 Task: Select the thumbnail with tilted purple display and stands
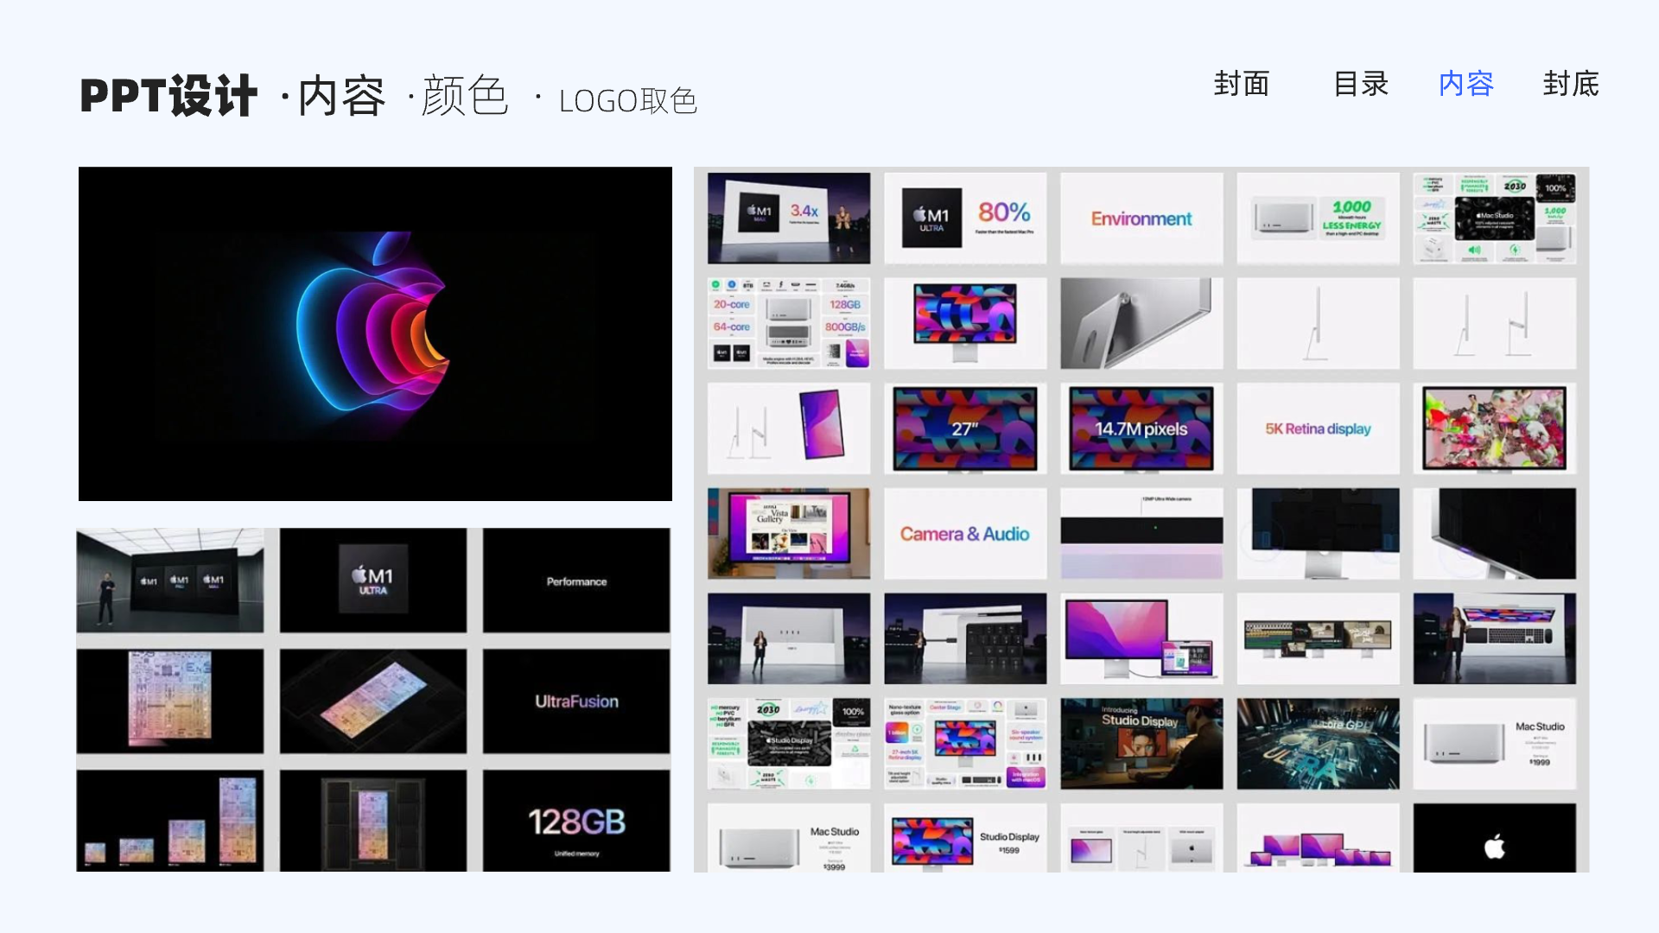[789, 428]
